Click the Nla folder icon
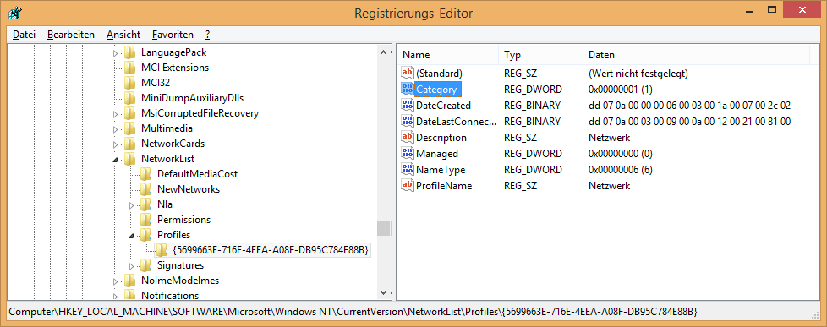The width and height of the screenshot is (827, 327). point(146,204)
